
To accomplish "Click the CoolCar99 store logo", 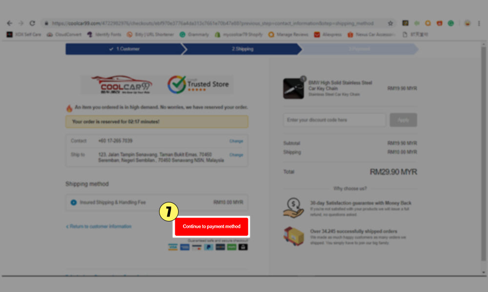I will tap(122, 84).
